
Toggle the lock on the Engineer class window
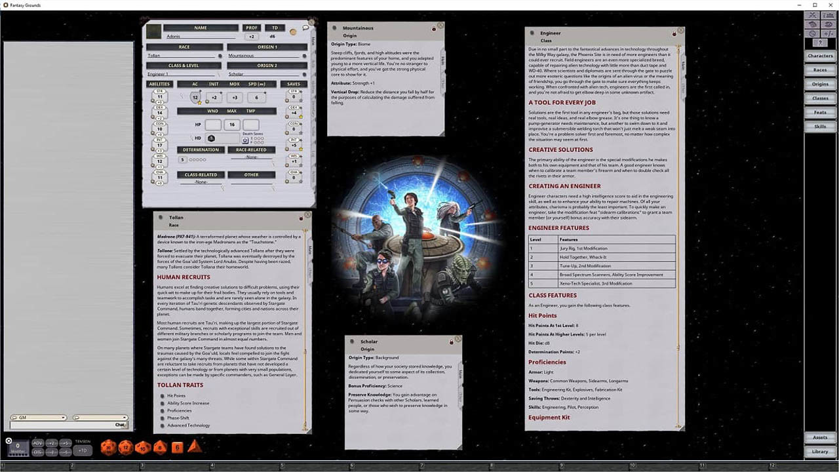(x=674, y=33)
